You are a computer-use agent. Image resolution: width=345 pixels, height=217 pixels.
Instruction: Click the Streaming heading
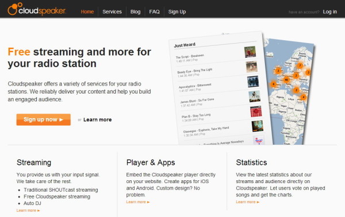[34, 162]
